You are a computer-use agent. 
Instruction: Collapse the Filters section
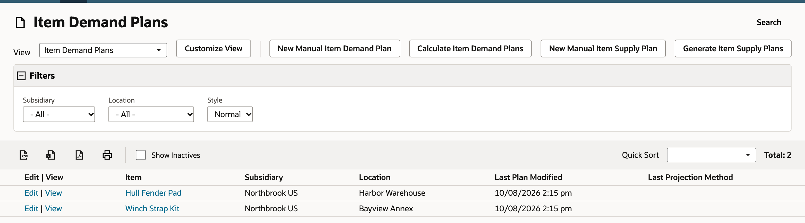pyautogui.click(x=21, y=76)
